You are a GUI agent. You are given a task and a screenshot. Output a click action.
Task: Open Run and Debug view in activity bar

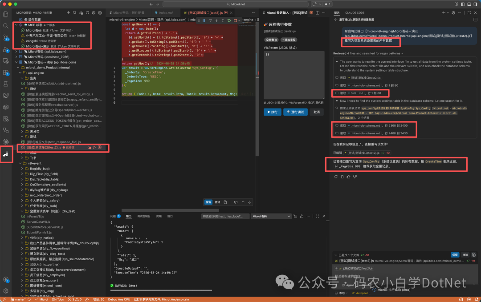point(5,49)
